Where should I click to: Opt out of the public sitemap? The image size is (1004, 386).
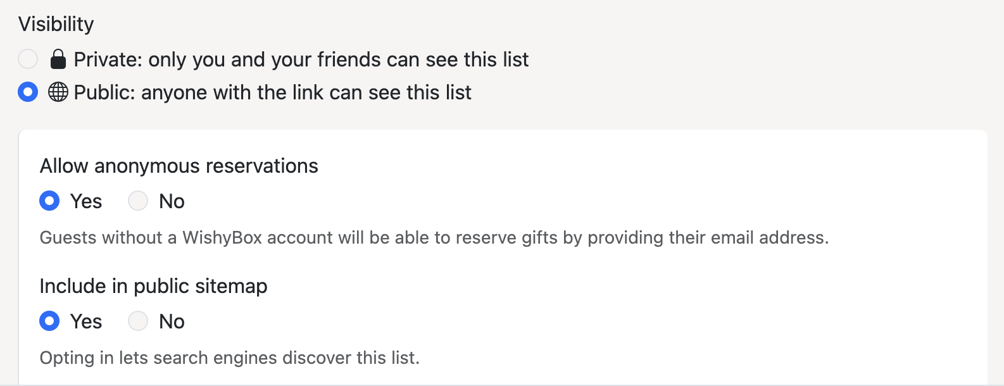click(137, 321)
